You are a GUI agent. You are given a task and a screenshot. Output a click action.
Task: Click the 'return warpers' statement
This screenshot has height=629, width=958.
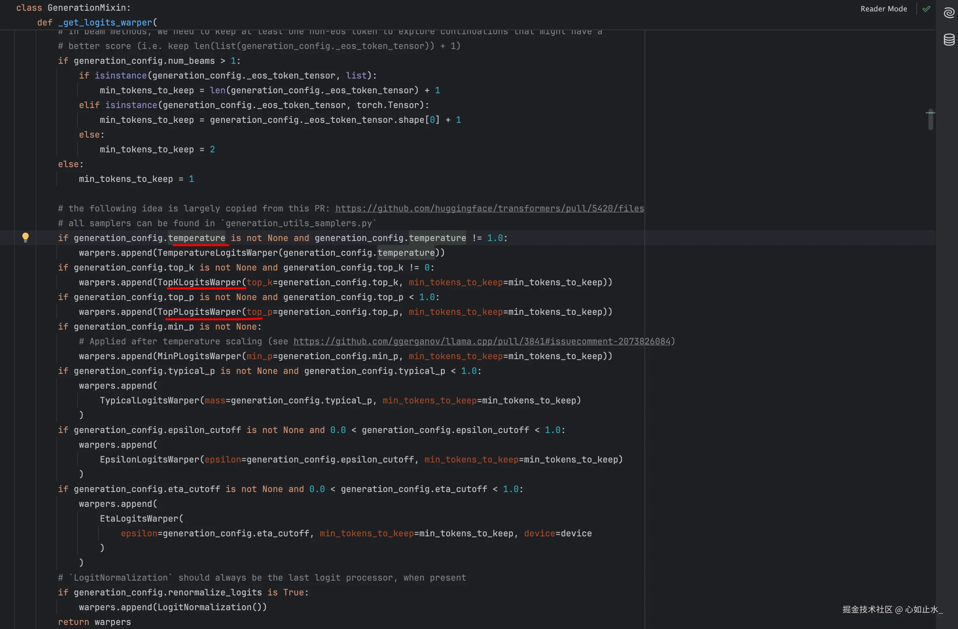point(94,622)
